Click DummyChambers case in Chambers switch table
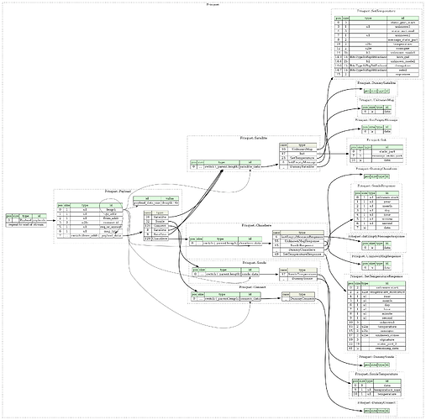Image resolution: width=426 pixels, height=420 pixels. [x=302, y=249]
